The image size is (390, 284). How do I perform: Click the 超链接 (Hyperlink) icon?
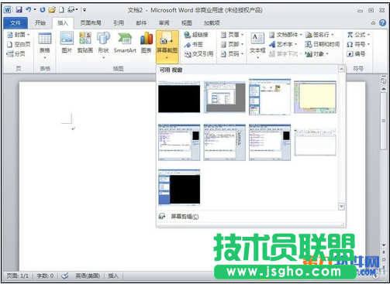pos(196,35)
